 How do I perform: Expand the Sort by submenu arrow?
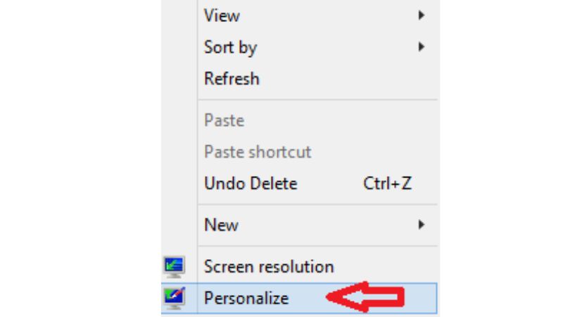(421, 46)
